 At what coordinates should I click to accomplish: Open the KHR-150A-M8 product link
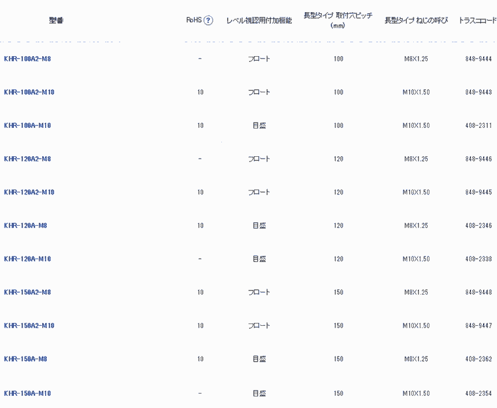pos(25,359)
